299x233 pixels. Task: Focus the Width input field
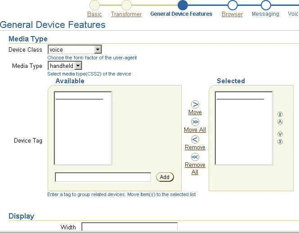129,227
